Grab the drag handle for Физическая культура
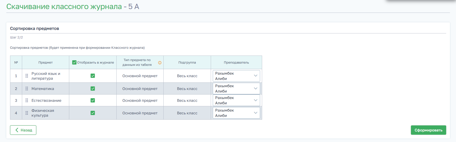Screen dimensions: 456x142 pos(27,113)
